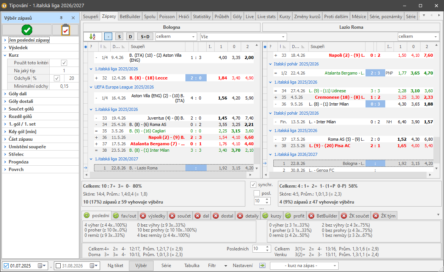Click the blue star icon in Bologna table header
The height and width of the screenshot is (272, 444).
pyautogui.click(x=86, y=47)
